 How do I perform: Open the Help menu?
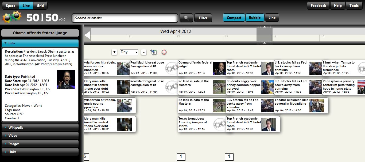[x=338, y=6]
